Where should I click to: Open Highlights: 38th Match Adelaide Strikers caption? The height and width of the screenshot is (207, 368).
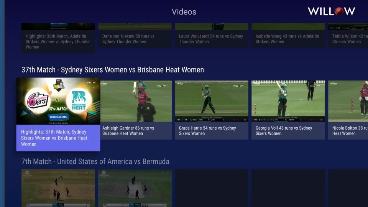[x=58, y=41]
